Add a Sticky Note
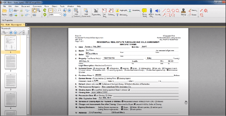 (x=144, y=13)
